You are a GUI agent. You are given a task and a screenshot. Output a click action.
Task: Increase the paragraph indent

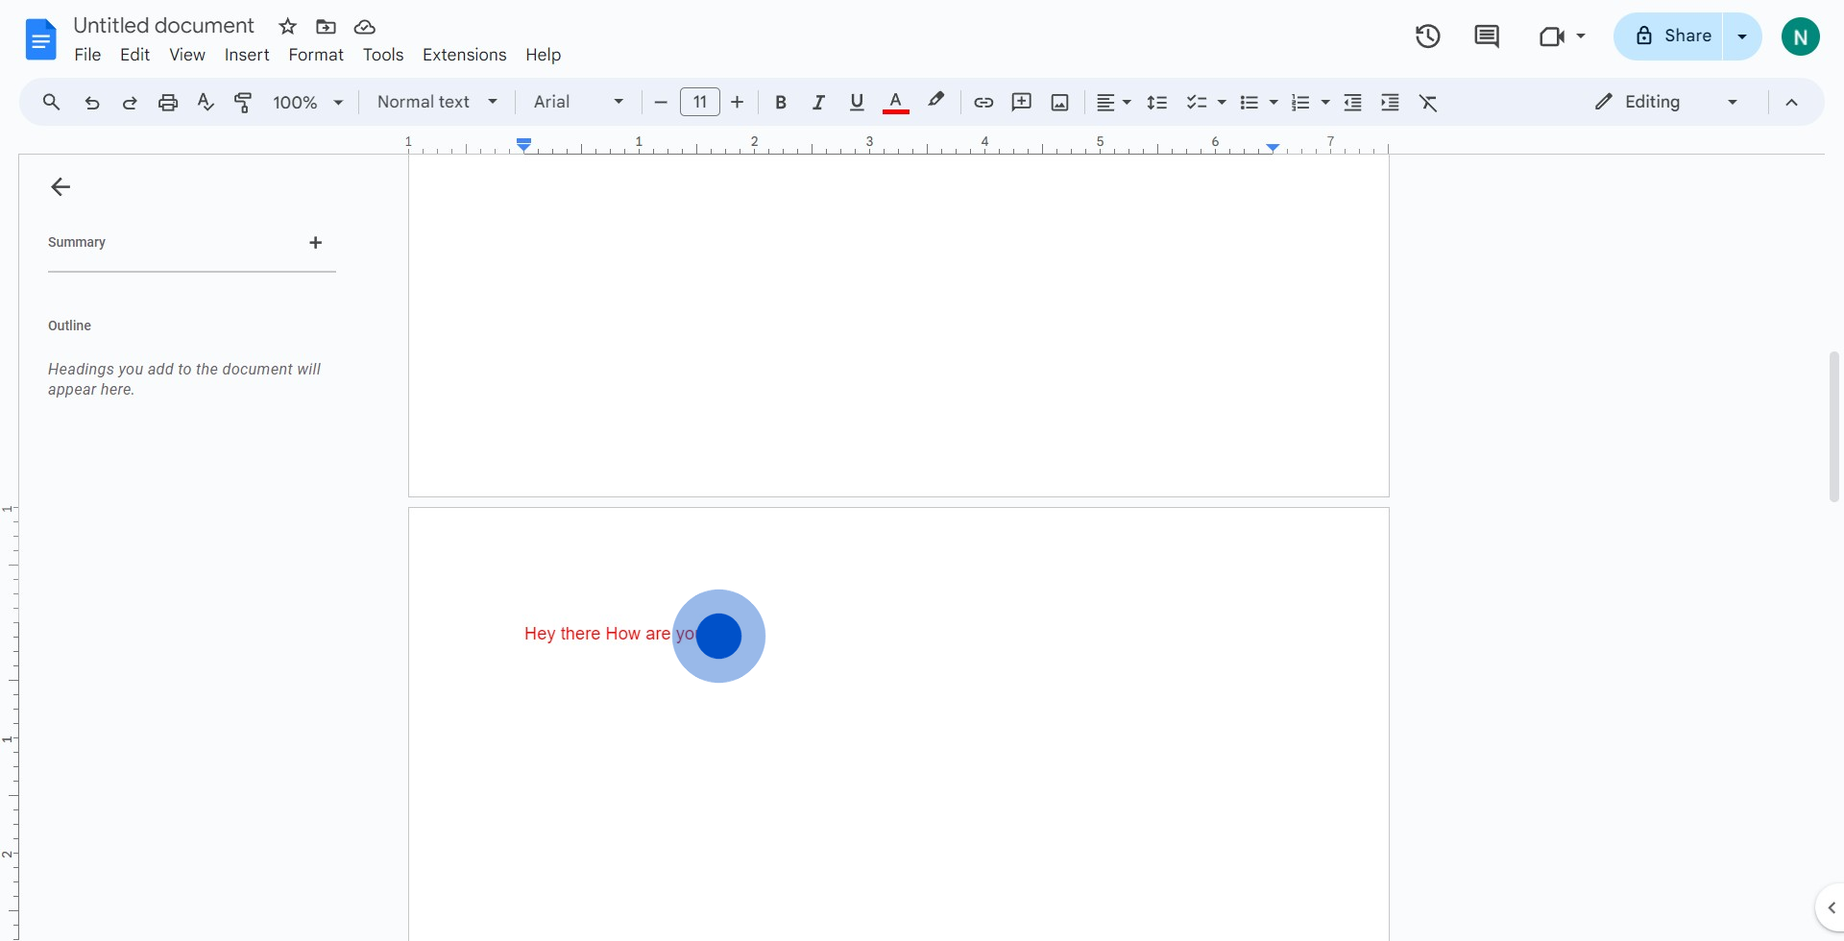[x=1390, y=103]
